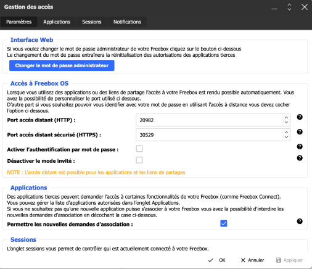
Task: Open help for HTTP remote access port
Action: tap(300, 117)
